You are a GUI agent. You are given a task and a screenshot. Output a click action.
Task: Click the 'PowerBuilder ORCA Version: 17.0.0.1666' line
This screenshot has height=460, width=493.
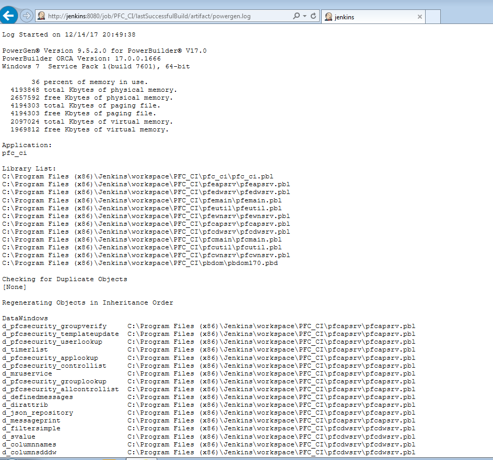[81, 58]
